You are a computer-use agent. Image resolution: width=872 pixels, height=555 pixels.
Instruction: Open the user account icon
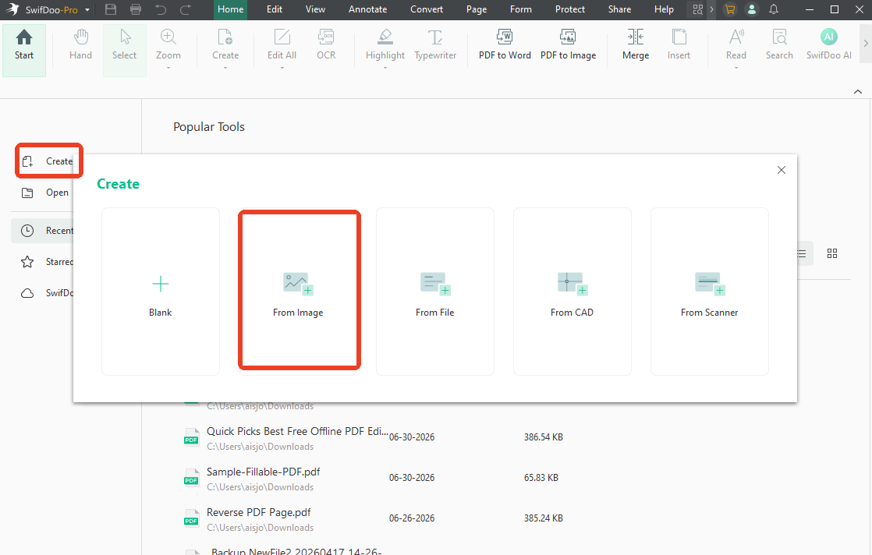coord(751,9)
